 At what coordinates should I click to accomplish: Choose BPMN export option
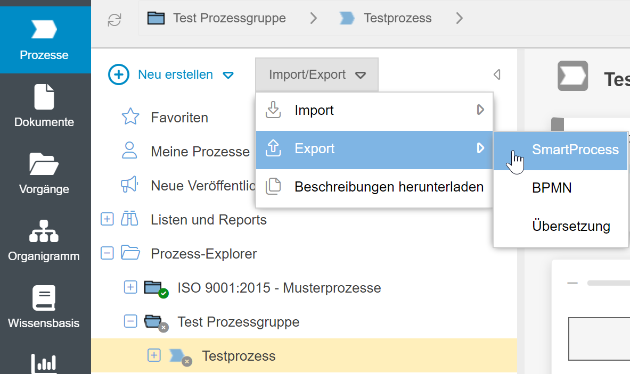point(552,188)
